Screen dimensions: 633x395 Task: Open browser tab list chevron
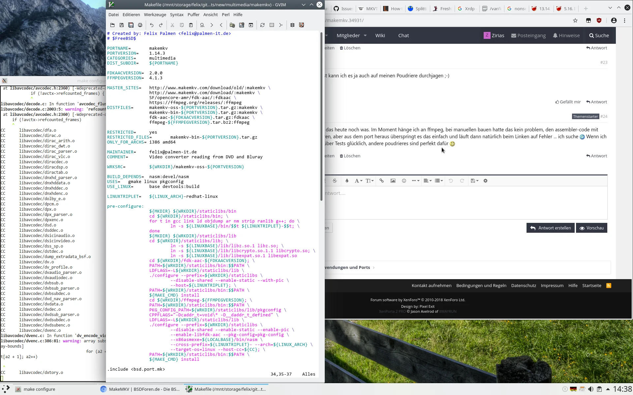pyautogui.click(x=610, y=8)
